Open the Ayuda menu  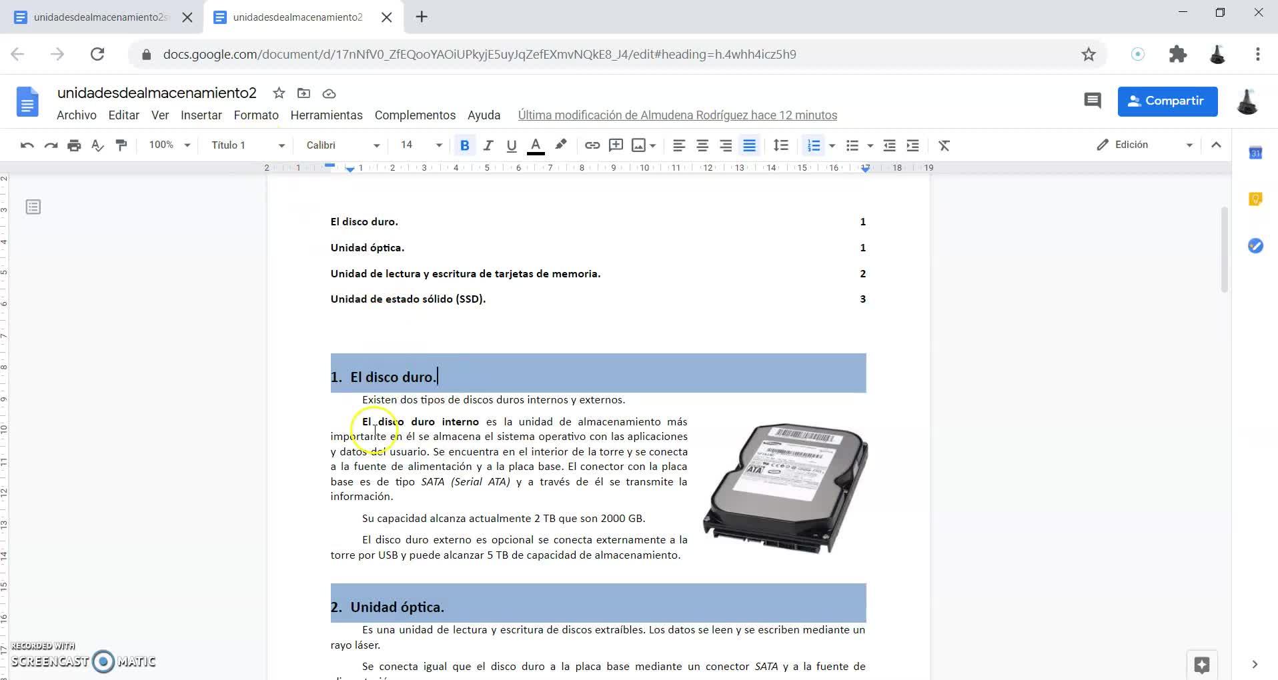pos(484,115)
